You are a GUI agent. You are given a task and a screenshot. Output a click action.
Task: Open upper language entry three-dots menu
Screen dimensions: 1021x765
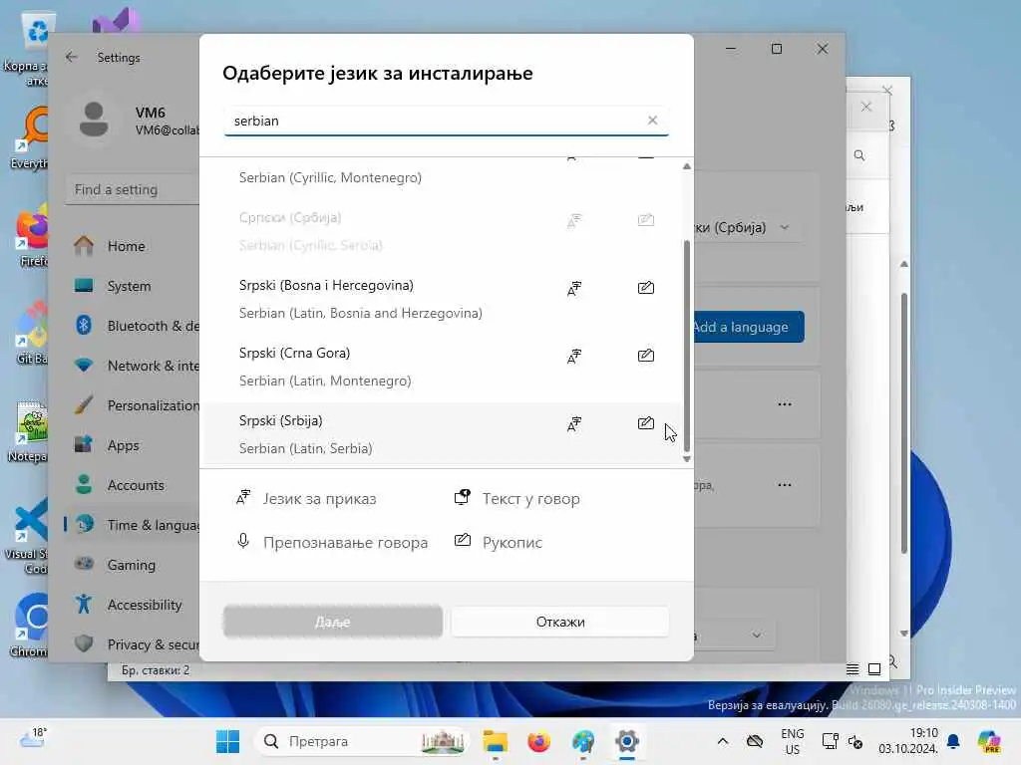pyautogui.click(x=784, y=404)
